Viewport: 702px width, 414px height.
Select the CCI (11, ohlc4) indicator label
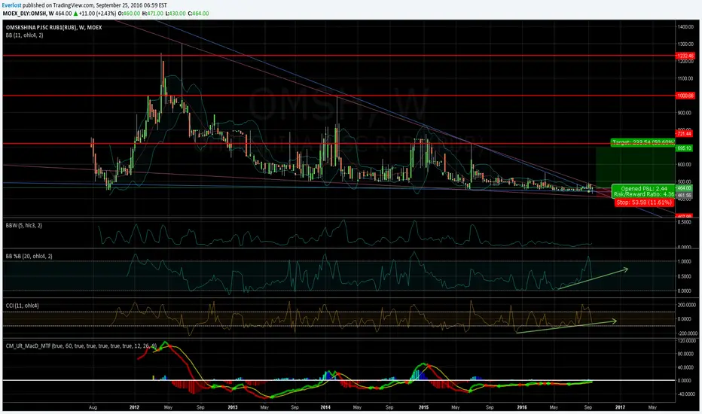tap(23, 306)
